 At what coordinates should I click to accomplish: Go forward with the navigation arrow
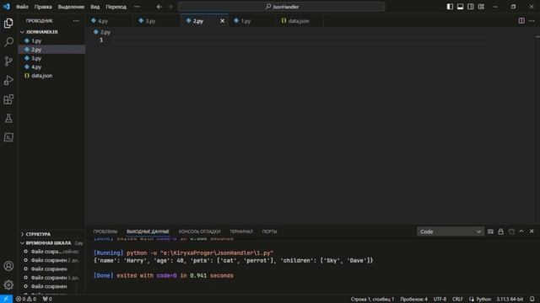[x=170, y=7]
